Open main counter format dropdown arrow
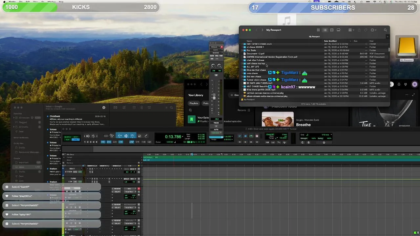Image resolution: width=420 pixels, height=236 pixels. [182, 136]
